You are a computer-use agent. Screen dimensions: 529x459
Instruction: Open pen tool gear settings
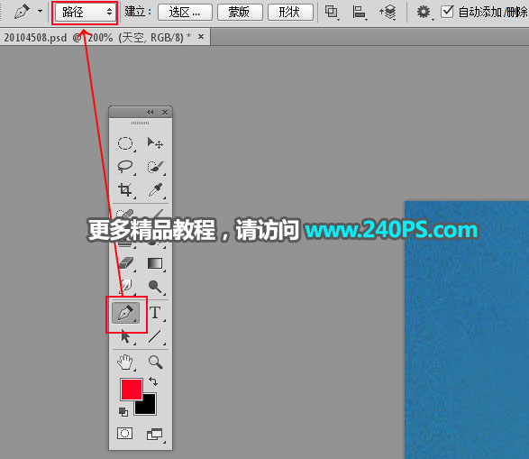pos(424,12)
